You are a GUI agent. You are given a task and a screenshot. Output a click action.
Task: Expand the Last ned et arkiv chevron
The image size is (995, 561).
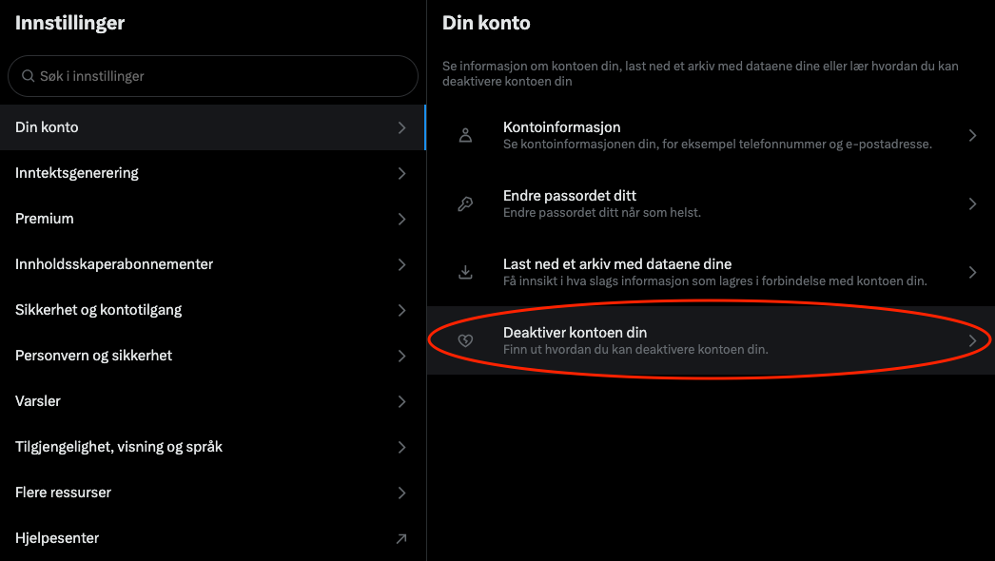(x=972, y=272)
